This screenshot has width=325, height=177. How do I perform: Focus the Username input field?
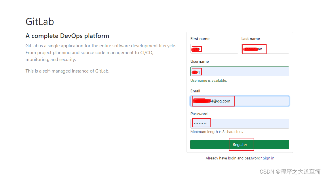pyautogui.click(x=240, y=71)
